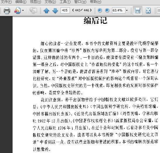Image resolution: width=160 pixels, height=153 pixels.
Task: Click the zoom percentage field 63.4%
Action: pos(119,10)
